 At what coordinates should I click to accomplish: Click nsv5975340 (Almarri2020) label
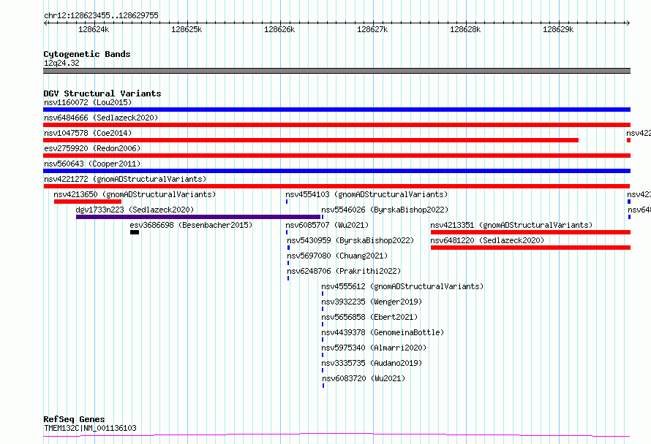374,348
